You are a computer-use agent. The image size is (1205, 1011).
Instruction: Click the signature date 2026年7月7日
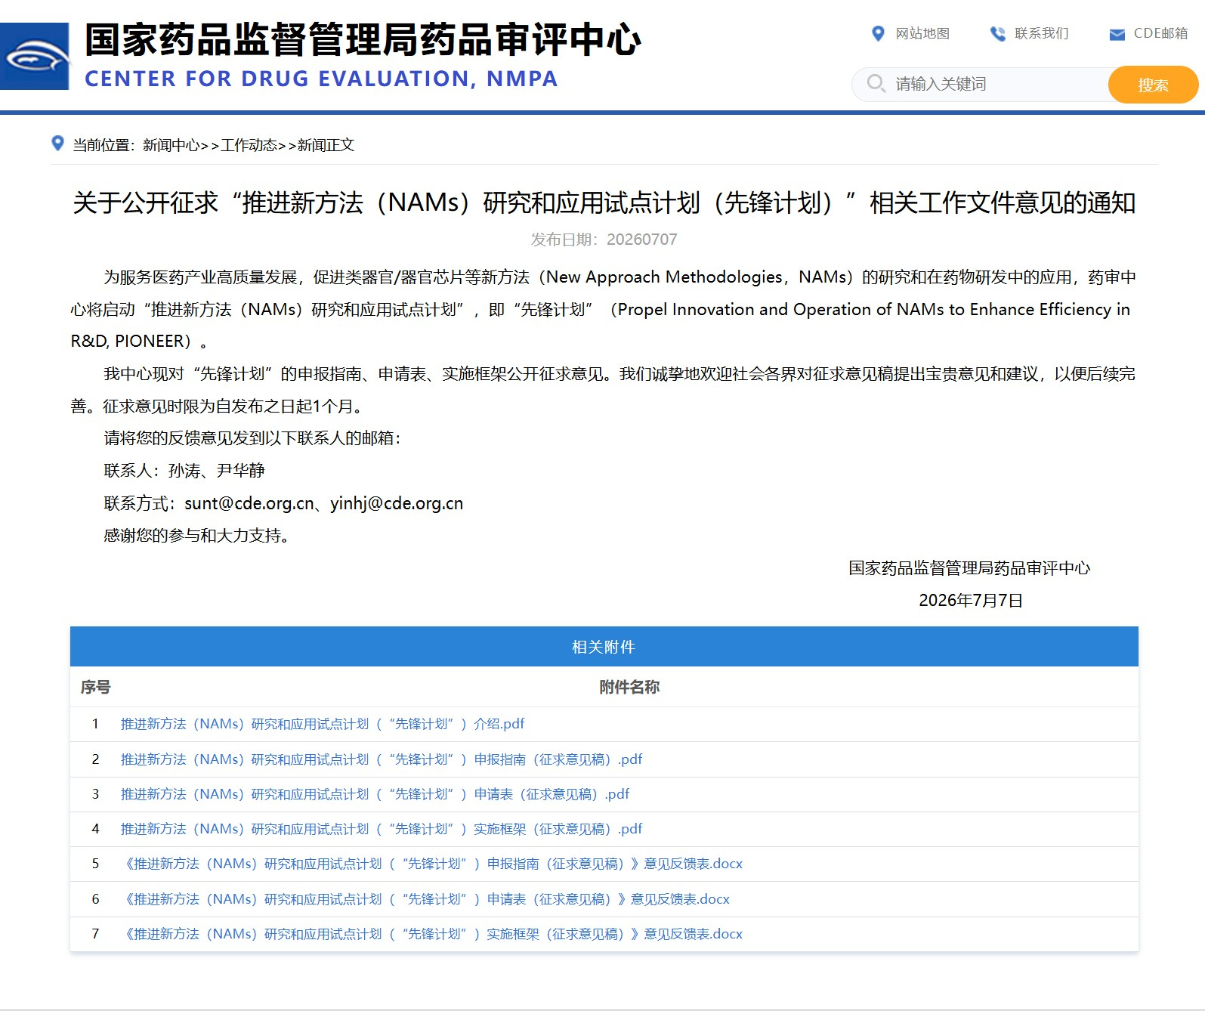click(x=971, y=601)
